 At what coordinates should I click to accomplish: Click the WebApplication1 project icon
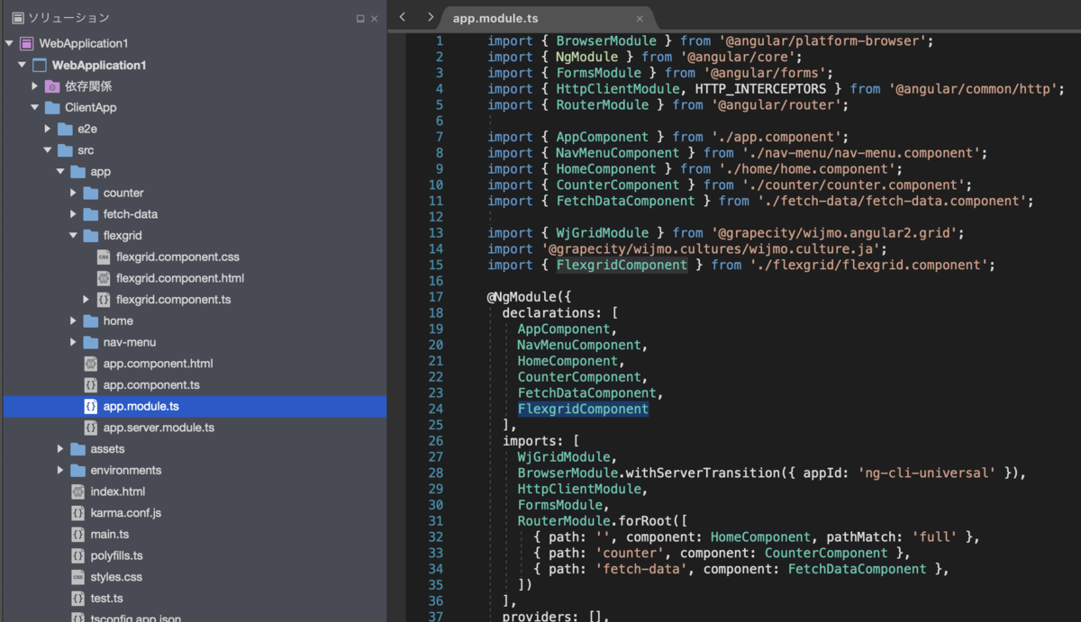click(39, 65)
